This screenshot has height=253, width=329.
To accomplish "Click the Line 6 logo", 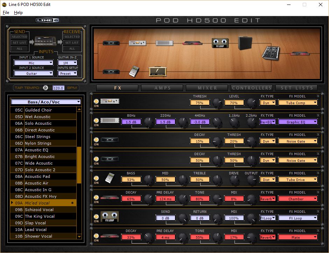I will (x=47, y=20).
